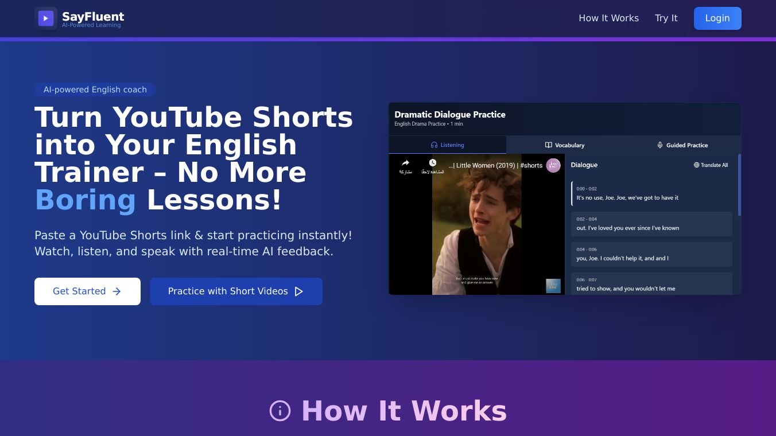776x436 pixels.
Task: Click the play triangle icon beside Short Videos
Action: [298, 291]
